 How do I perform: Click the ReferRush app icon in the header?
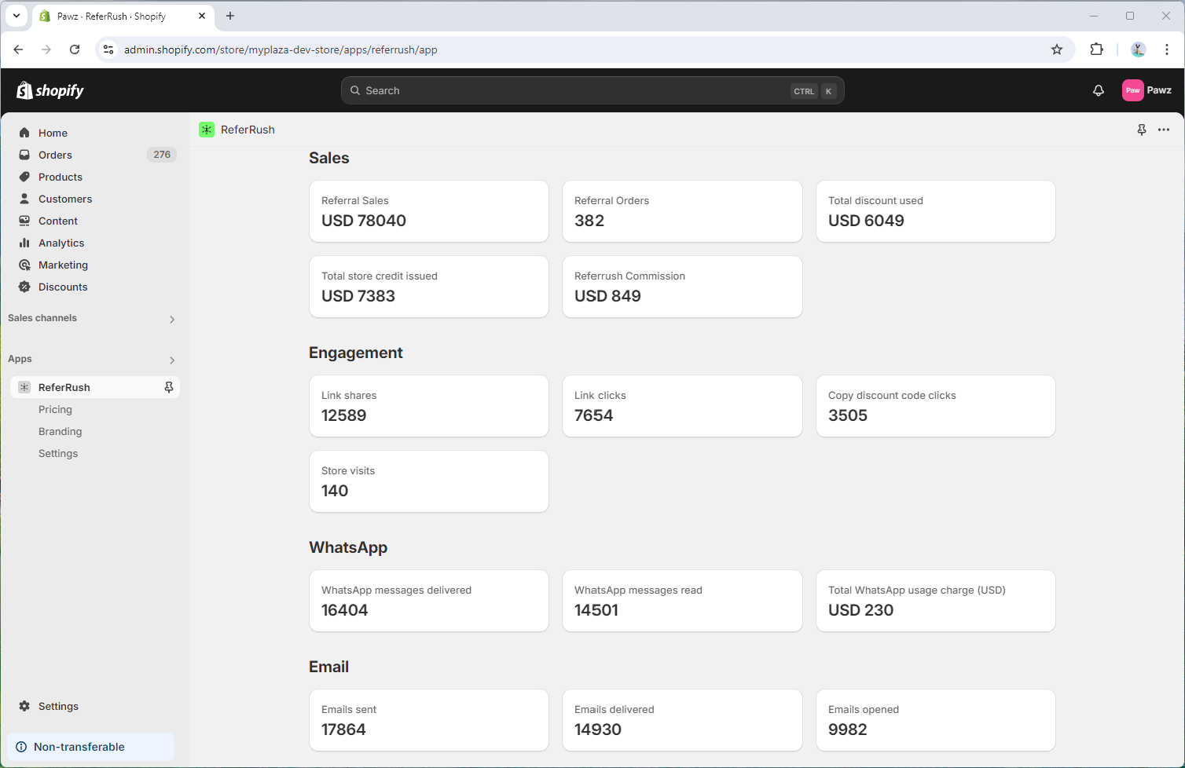point(207,130)
